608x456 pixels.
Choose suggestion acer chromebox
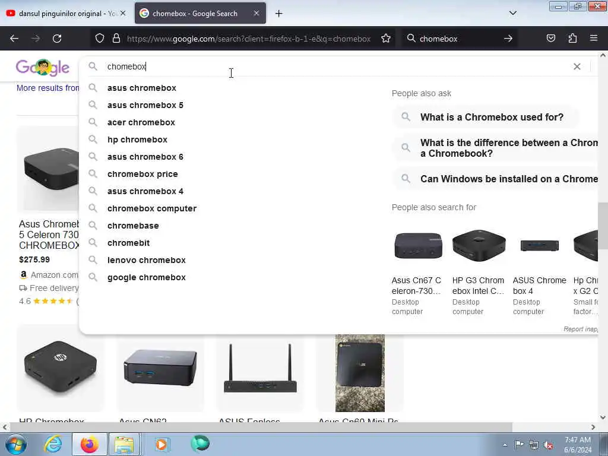(141, 122)
